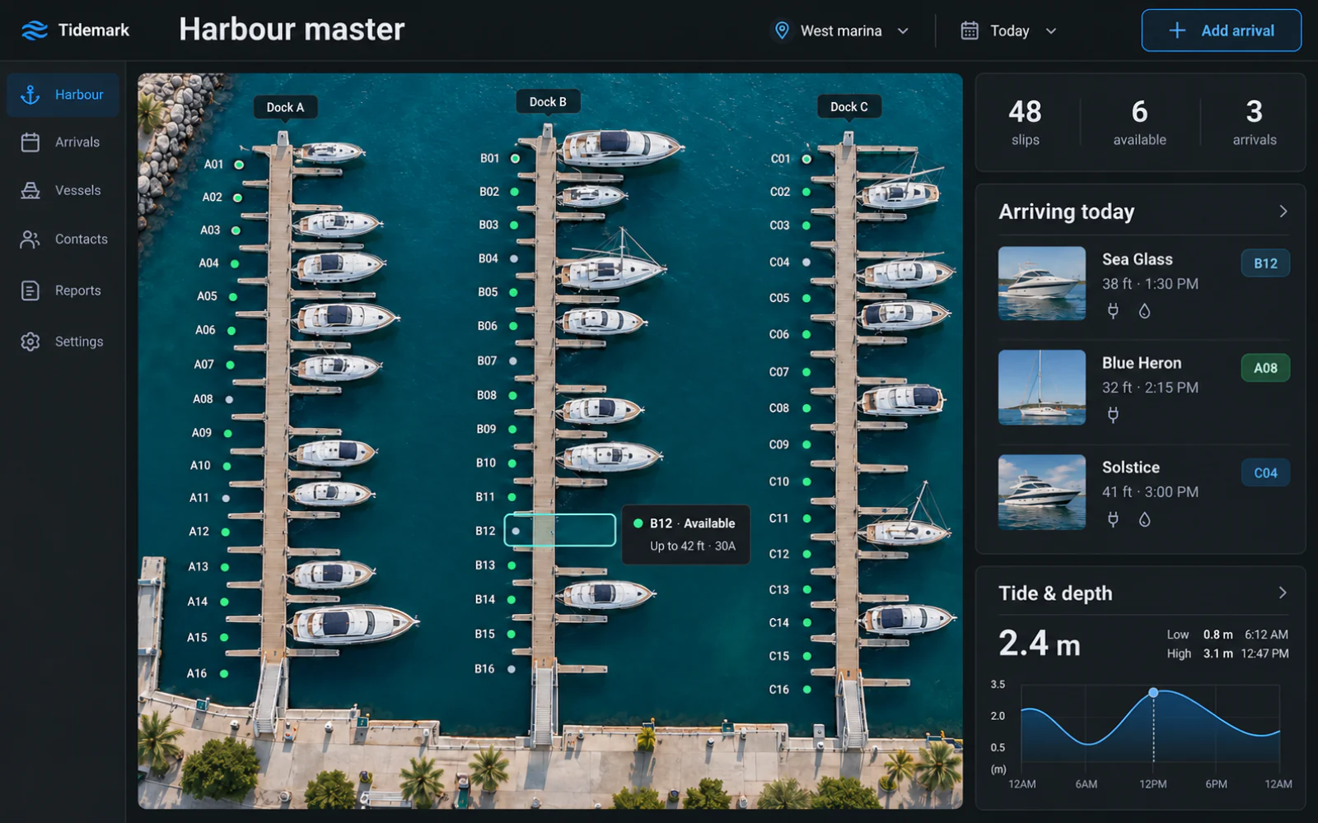Click the A01 slip status dot

click(239, 165)
